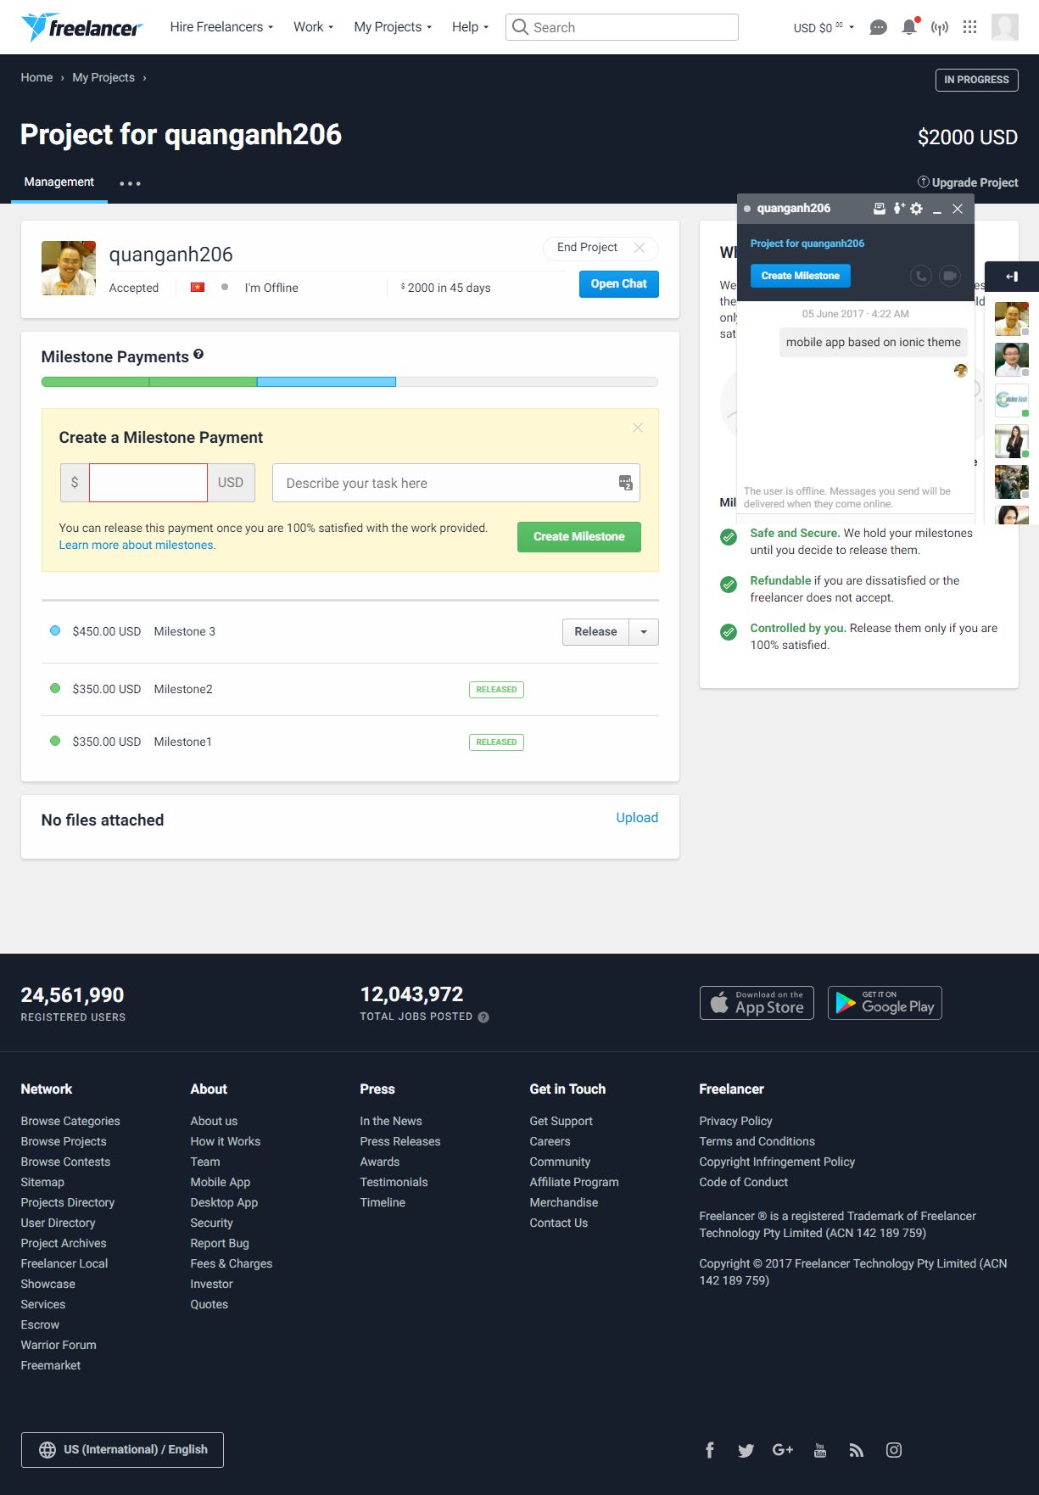Click the Freelancer logo
The image size is (1039, 1495).
(81, 27)
